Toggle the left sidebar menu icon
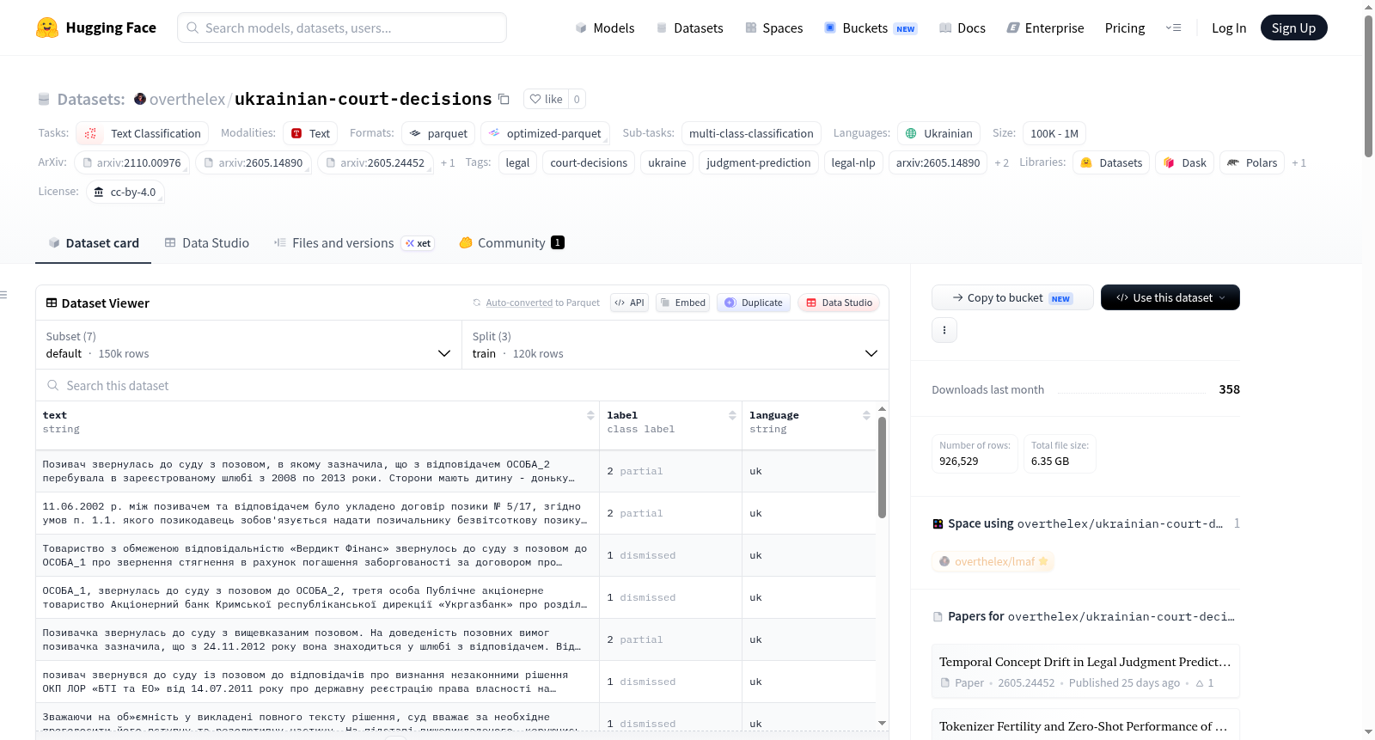 3,295
